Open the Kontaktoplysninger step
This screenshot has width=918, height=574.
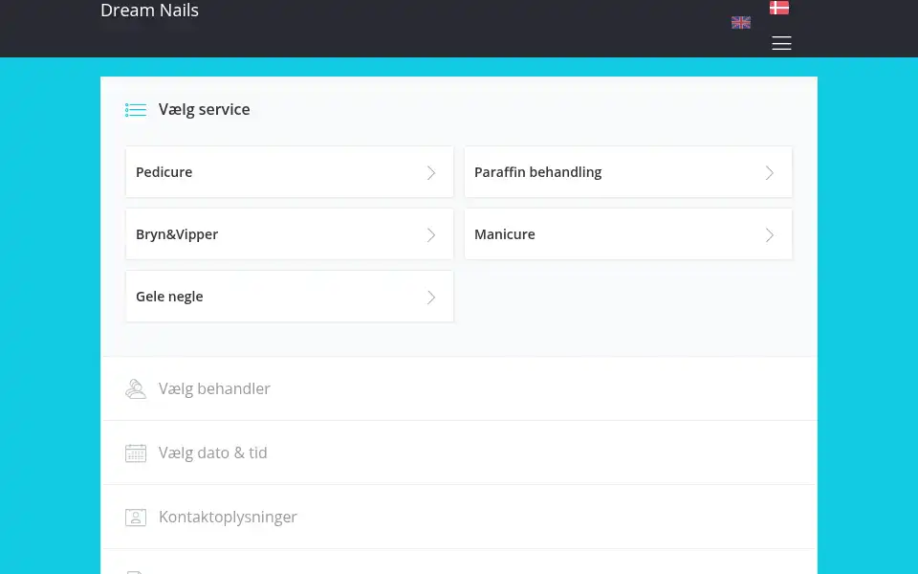[x=459, y=518]
